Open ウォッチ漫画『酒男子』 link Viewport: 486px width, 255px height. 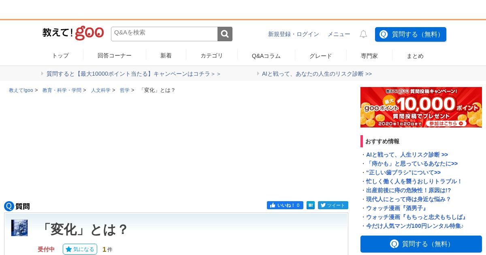(397, 208)
